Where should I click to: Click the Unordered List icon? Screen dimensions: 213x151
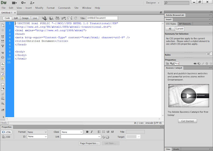pyautogui.click(x=99, y=132)
